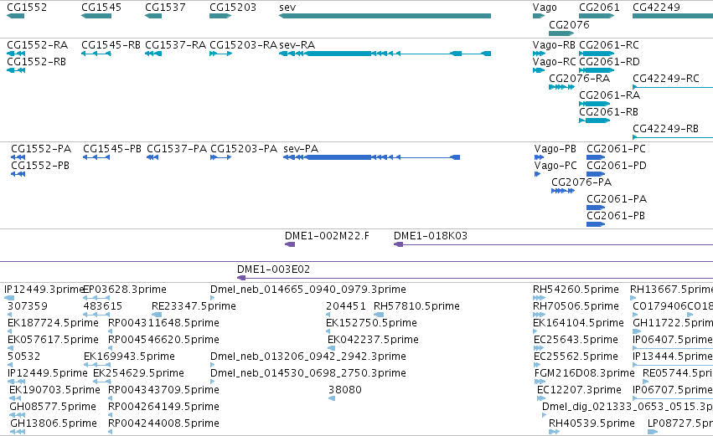Open the CG1537-PA protein label
The height and width of the screenshot is (436, 713).
click(x=177, y=149)
